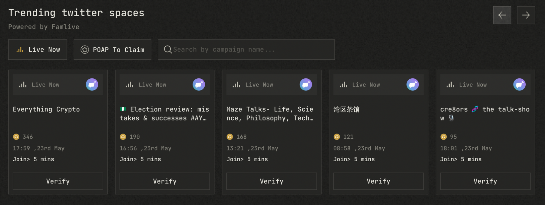Select the Live Now filter tab

[38, 50]
